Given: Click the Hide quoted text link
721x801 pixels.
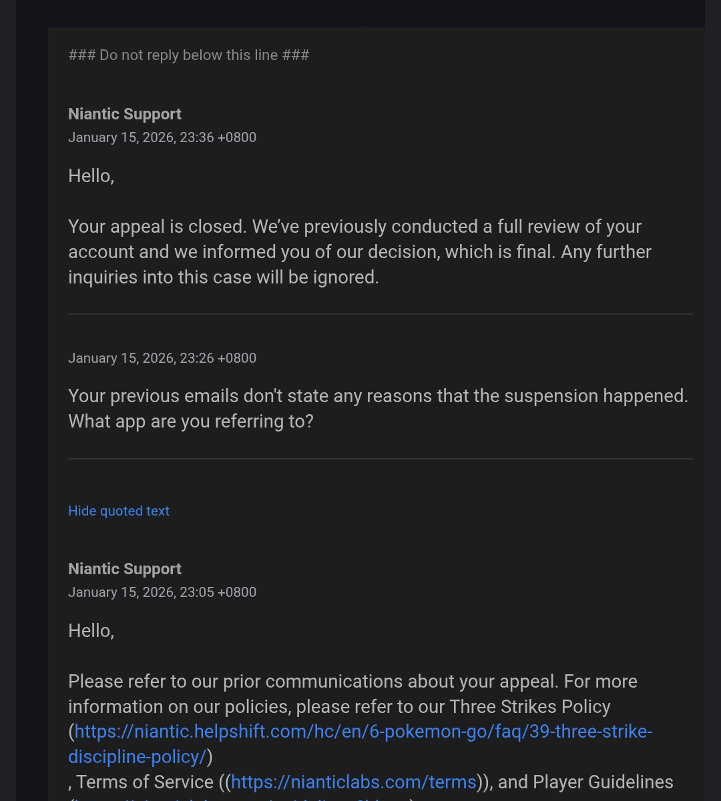Looking at the screenshot, I should coord(119,511).
